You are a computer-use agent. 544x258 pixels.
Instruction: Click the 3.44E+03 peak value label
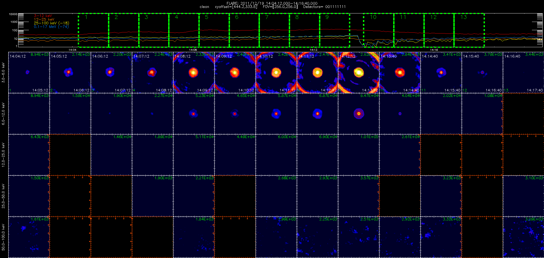[534, 54]
